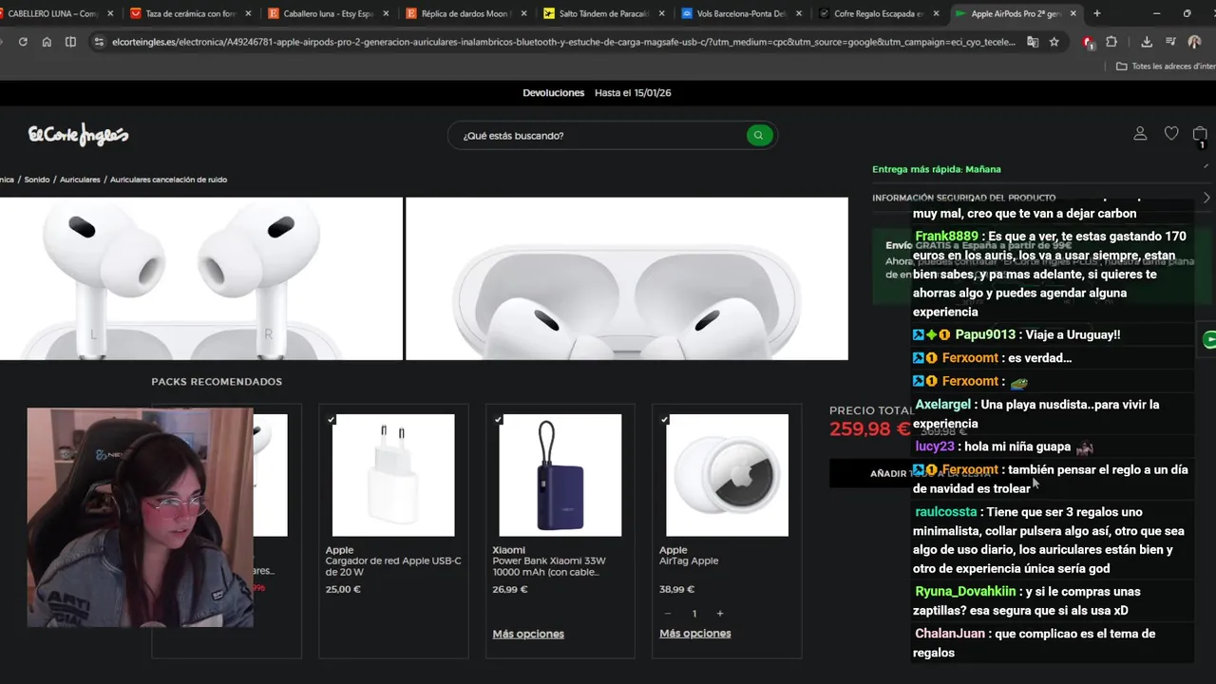Open the AirTag product image

point(728,475)
